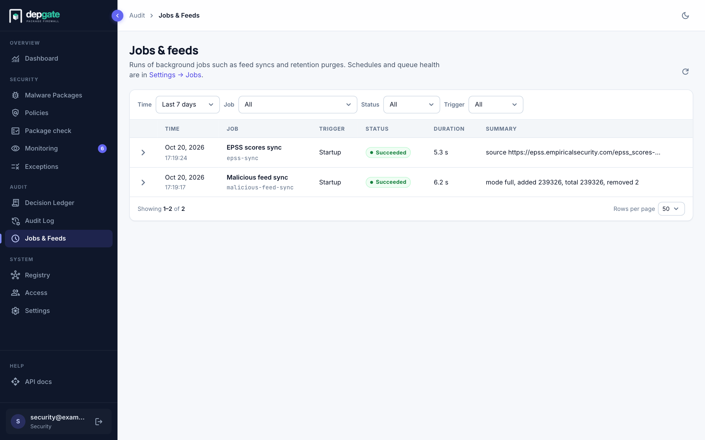Click Succeeded status for Malicious feed sync
The height and width of the screenshot is (440, 705).
(x=388, y=182)
